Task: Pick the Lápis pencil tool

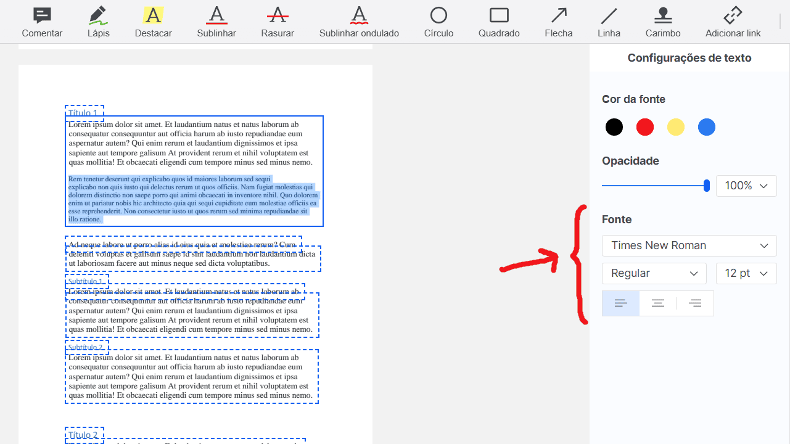Action: tap(98, 22)
